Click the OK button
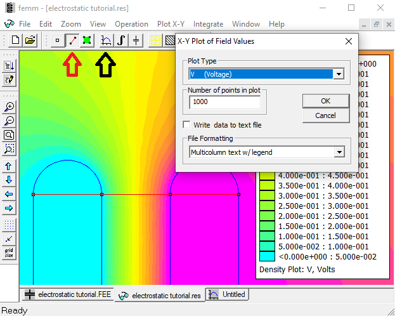Viewport: 395px width, 316px height. coord(325,101)
